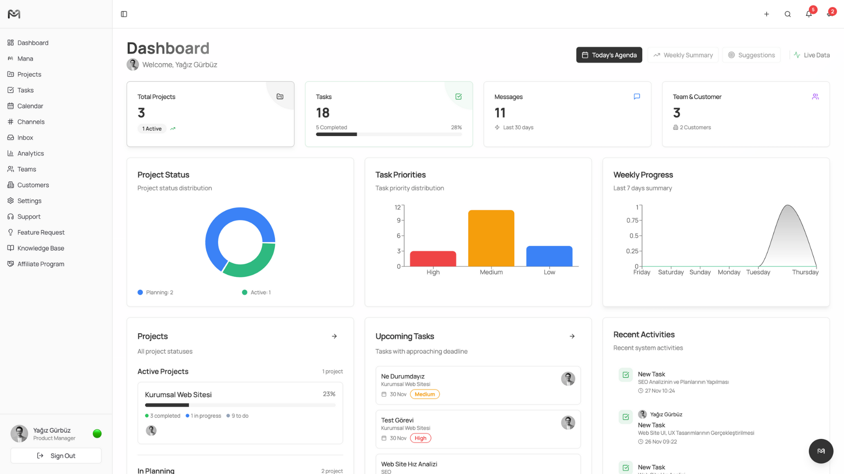Click the Tasks completion progress bar
The height and width of the screenshot is (474, 844).
[389, 134]
